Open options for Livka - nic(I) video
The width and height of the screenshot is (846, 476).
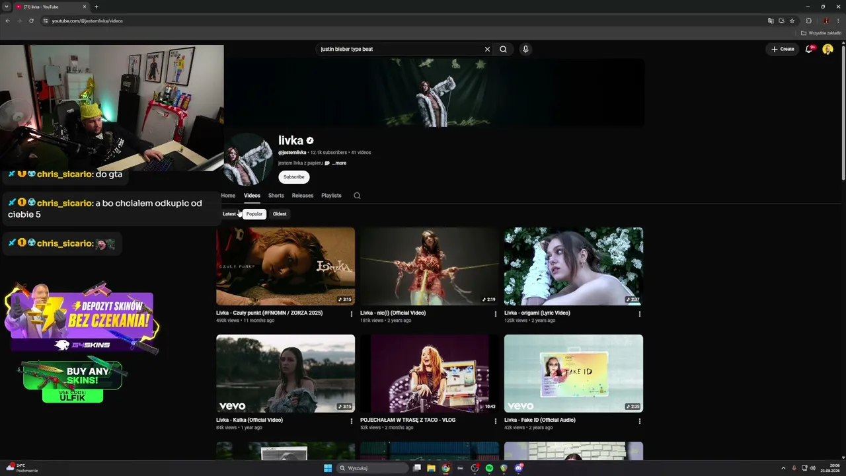(495, 314)
